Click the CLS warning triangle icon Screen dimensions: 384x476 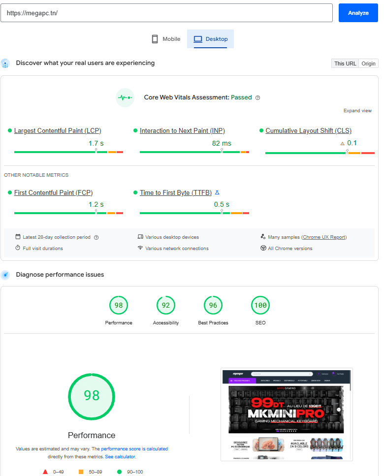click(342, 144)
